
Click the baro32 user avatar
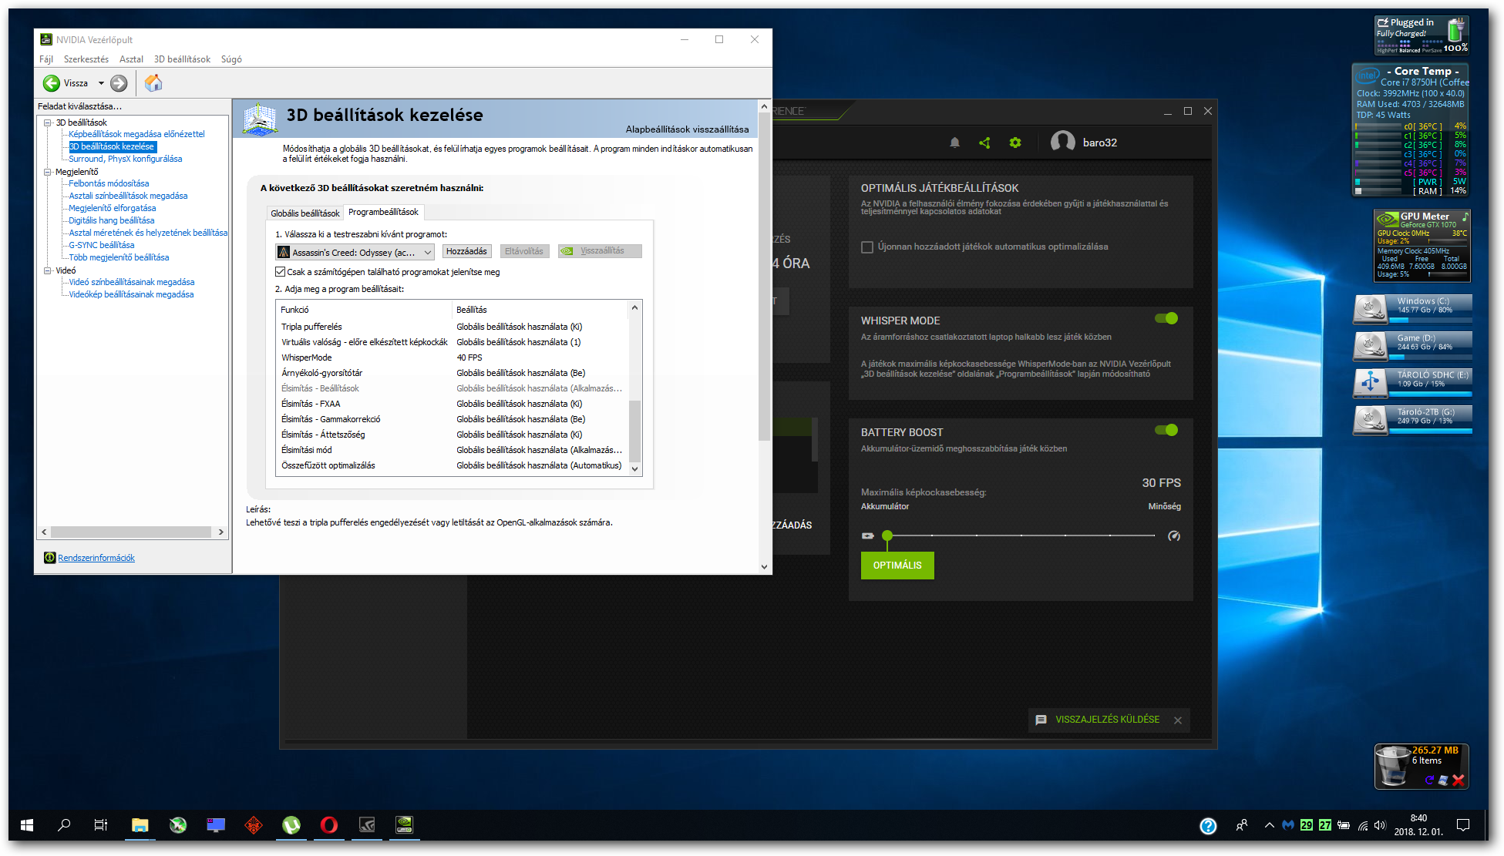coord(1062,142)
